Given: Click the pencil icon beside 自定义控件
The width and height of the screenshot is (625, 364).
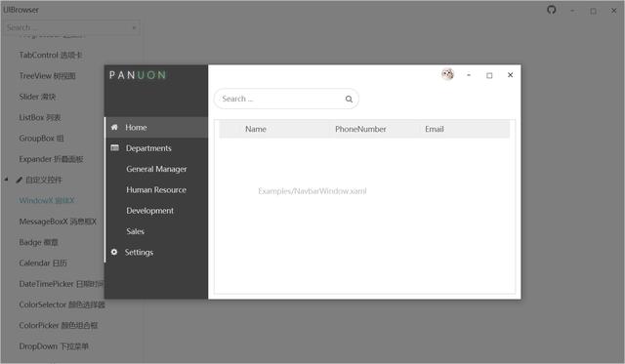Looking at the screenshot, I should [19, 180].
